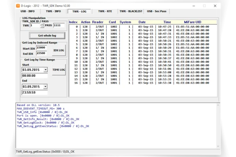Viewport: 236px width, 157px height.
Task: Click the Date column header
Action: tap(142, 22)
